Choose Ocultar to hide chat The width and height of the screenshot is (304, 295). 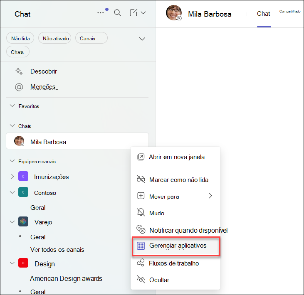pos(175,280)
